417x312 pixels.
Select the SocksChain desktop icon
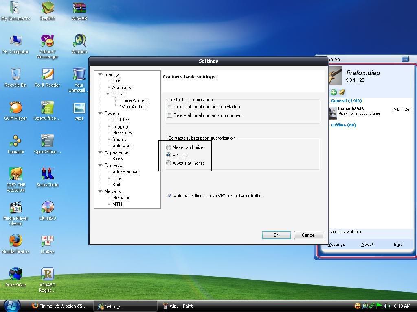tap(47, 177)
